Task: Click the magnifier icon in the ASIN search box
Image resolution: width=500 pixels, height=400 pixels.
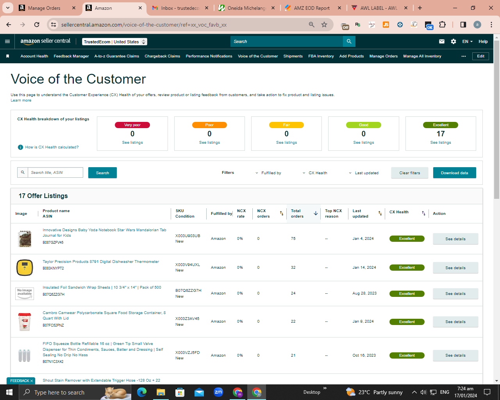Action: tap(23, 172)
